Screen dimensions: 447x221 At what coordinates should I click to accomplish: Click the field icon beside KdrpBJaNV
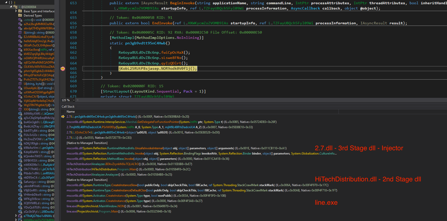point(20,152)
